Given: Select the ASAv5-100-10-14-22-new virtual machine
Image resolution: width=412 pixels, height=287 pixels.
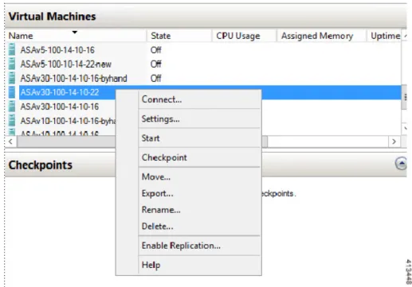Looking at the screenshot, I should [66, 64].
